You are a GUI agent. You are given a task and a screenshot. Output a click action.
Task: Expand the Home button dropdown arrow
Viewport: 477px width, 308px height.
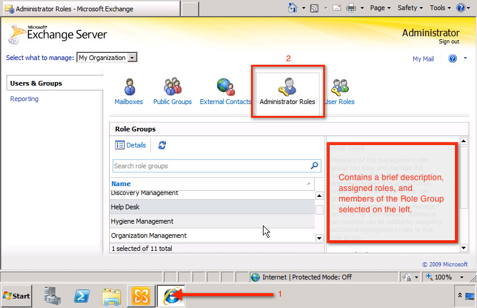point(303,8)
